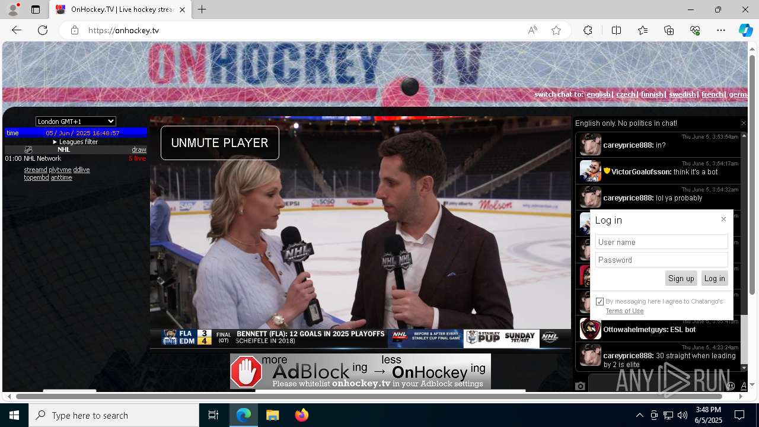
Task: Open the Favorites list
Action: point(643,30)
